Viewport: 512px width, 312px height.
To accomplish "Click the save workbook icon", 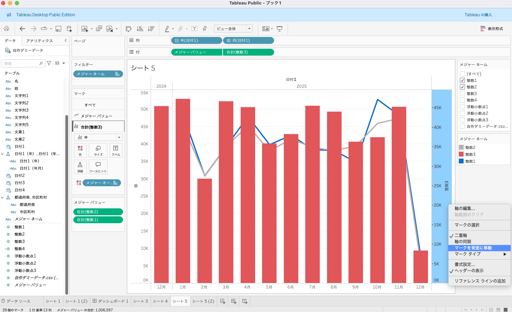I will pos(58,29).
